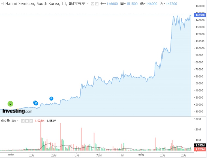Click the 2023 label on time axis

tap(11, 155)
